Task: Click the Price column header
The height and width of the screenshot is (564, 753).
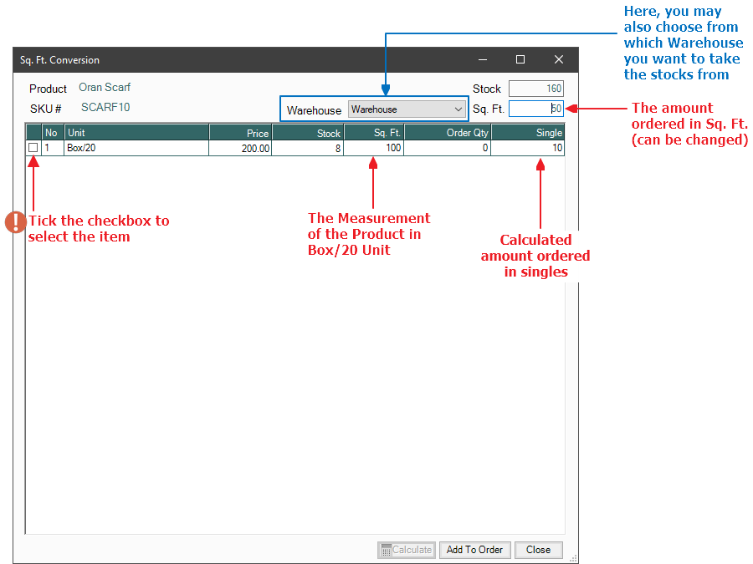Action: 240,133
